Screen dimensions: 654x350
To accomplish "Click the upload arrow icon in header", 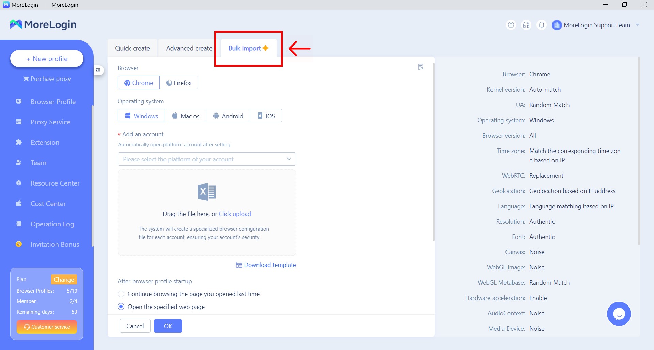I will tap(511, 25).
